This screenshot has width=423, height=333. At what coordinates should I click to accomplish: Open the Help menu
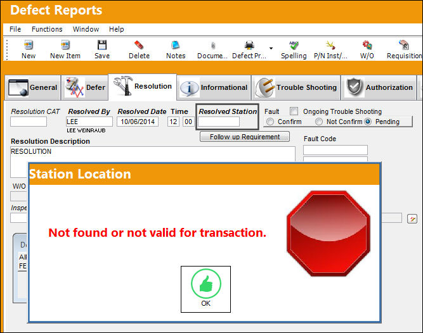[116, 29]
